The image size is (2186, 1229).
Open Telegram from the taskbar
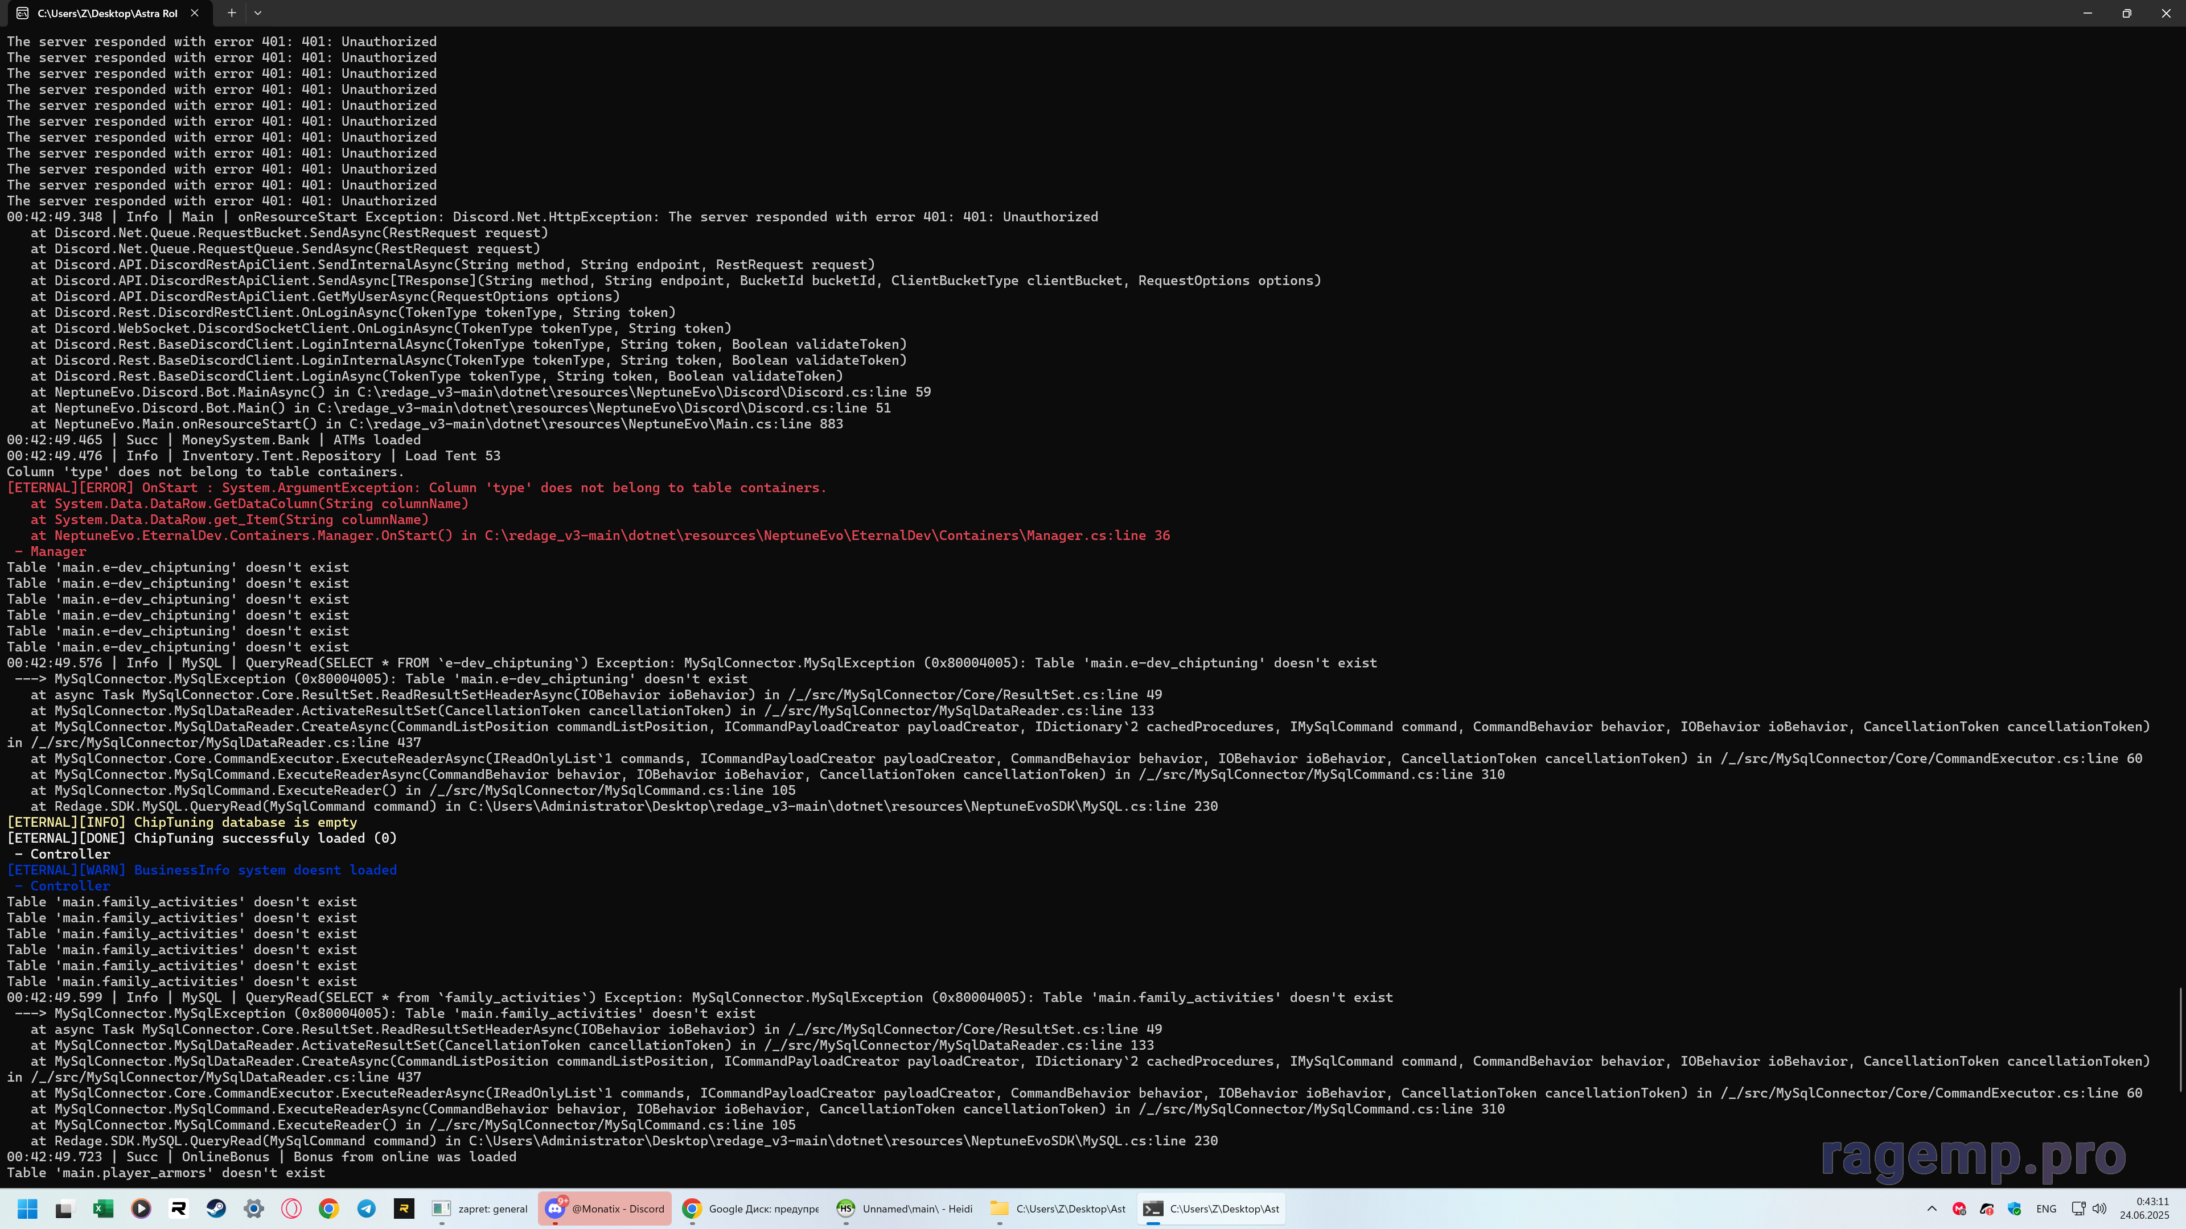click(367, 1209)
